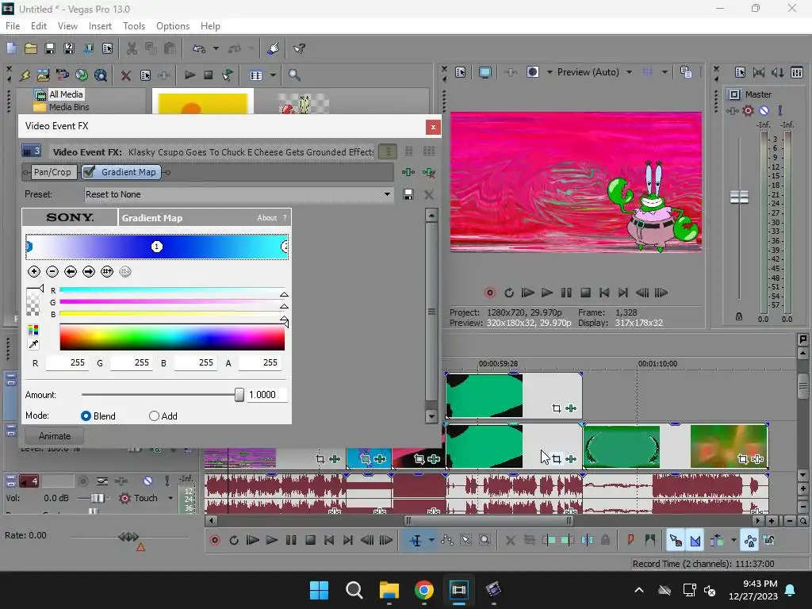Open the View menu
Image resolution: width=812 pixels, height=609 pixels.
[67, 26]
